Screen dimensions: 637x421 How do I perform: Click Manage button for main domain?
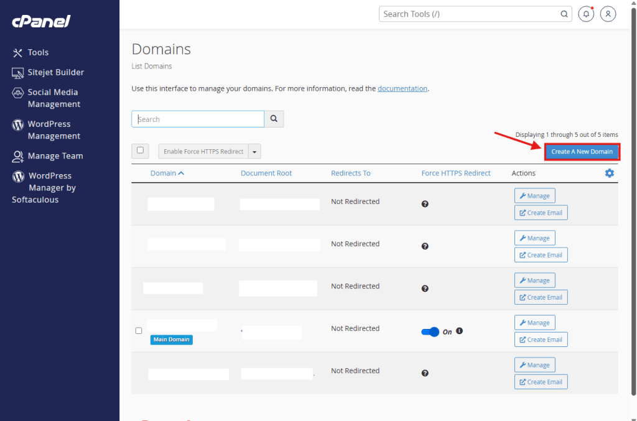tap(534, 323)
